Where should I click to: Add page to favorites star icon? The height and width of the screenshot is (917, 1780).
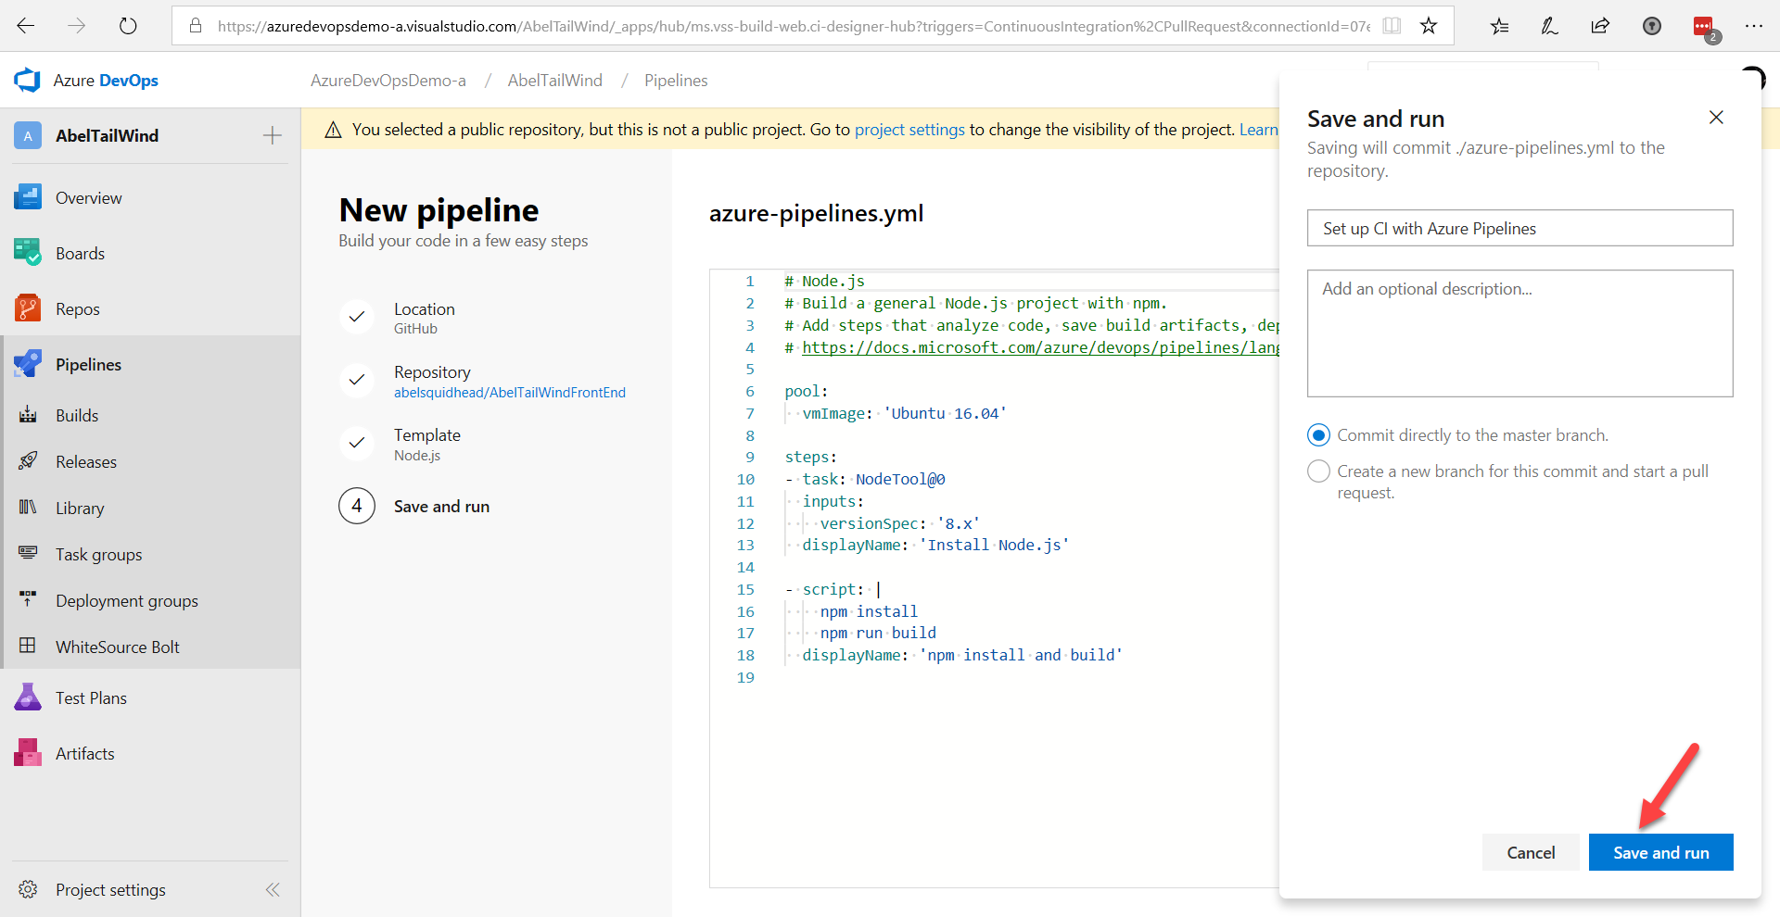(x=1429, y=26)
